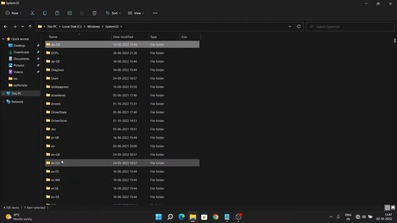Click the Share icon in toolbar

pyautogui.click(x=82, y=13)
